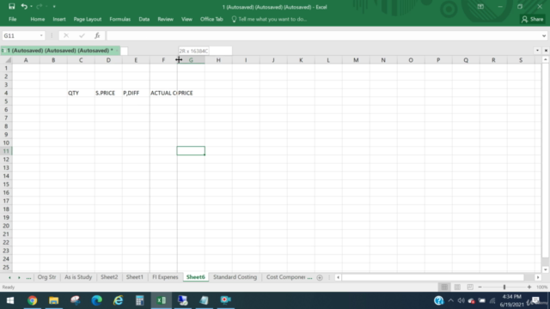Select row 11 header
This screenshot has width=550, height=309.
click(6, 151)
